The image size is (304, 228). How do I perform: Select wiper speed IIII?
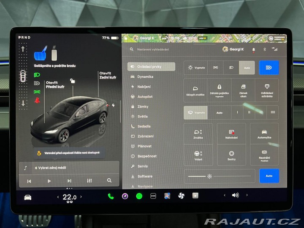273,112
